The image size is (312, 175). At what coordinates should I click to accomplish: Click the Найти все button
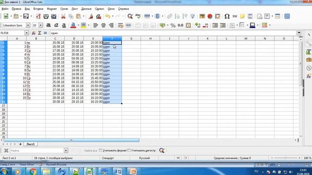91,150
